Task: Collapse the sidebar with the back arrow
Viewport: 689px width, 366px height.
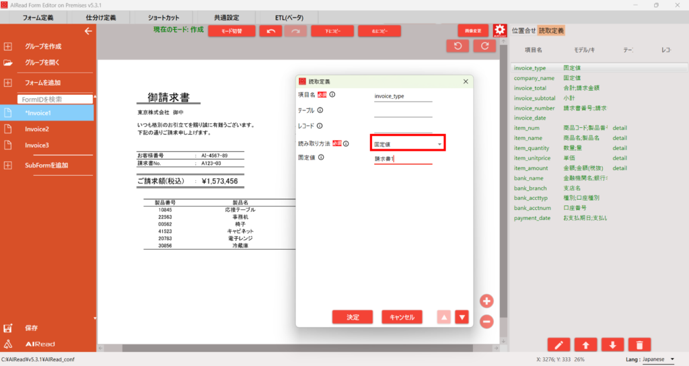Action: (87, 31)
